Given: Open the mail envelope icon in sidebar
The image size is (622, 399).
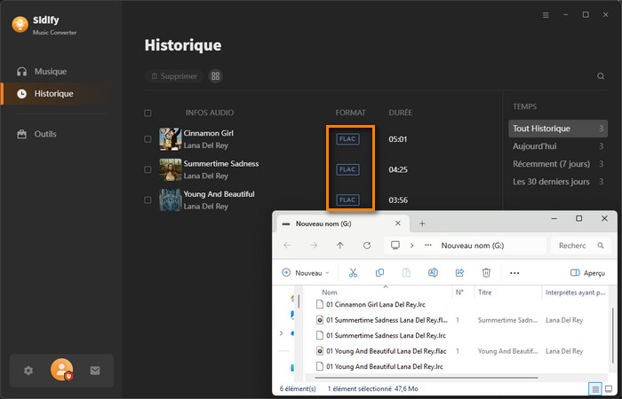Looking at the screenshot, I should pyautogui.click(x=95, y=371).
